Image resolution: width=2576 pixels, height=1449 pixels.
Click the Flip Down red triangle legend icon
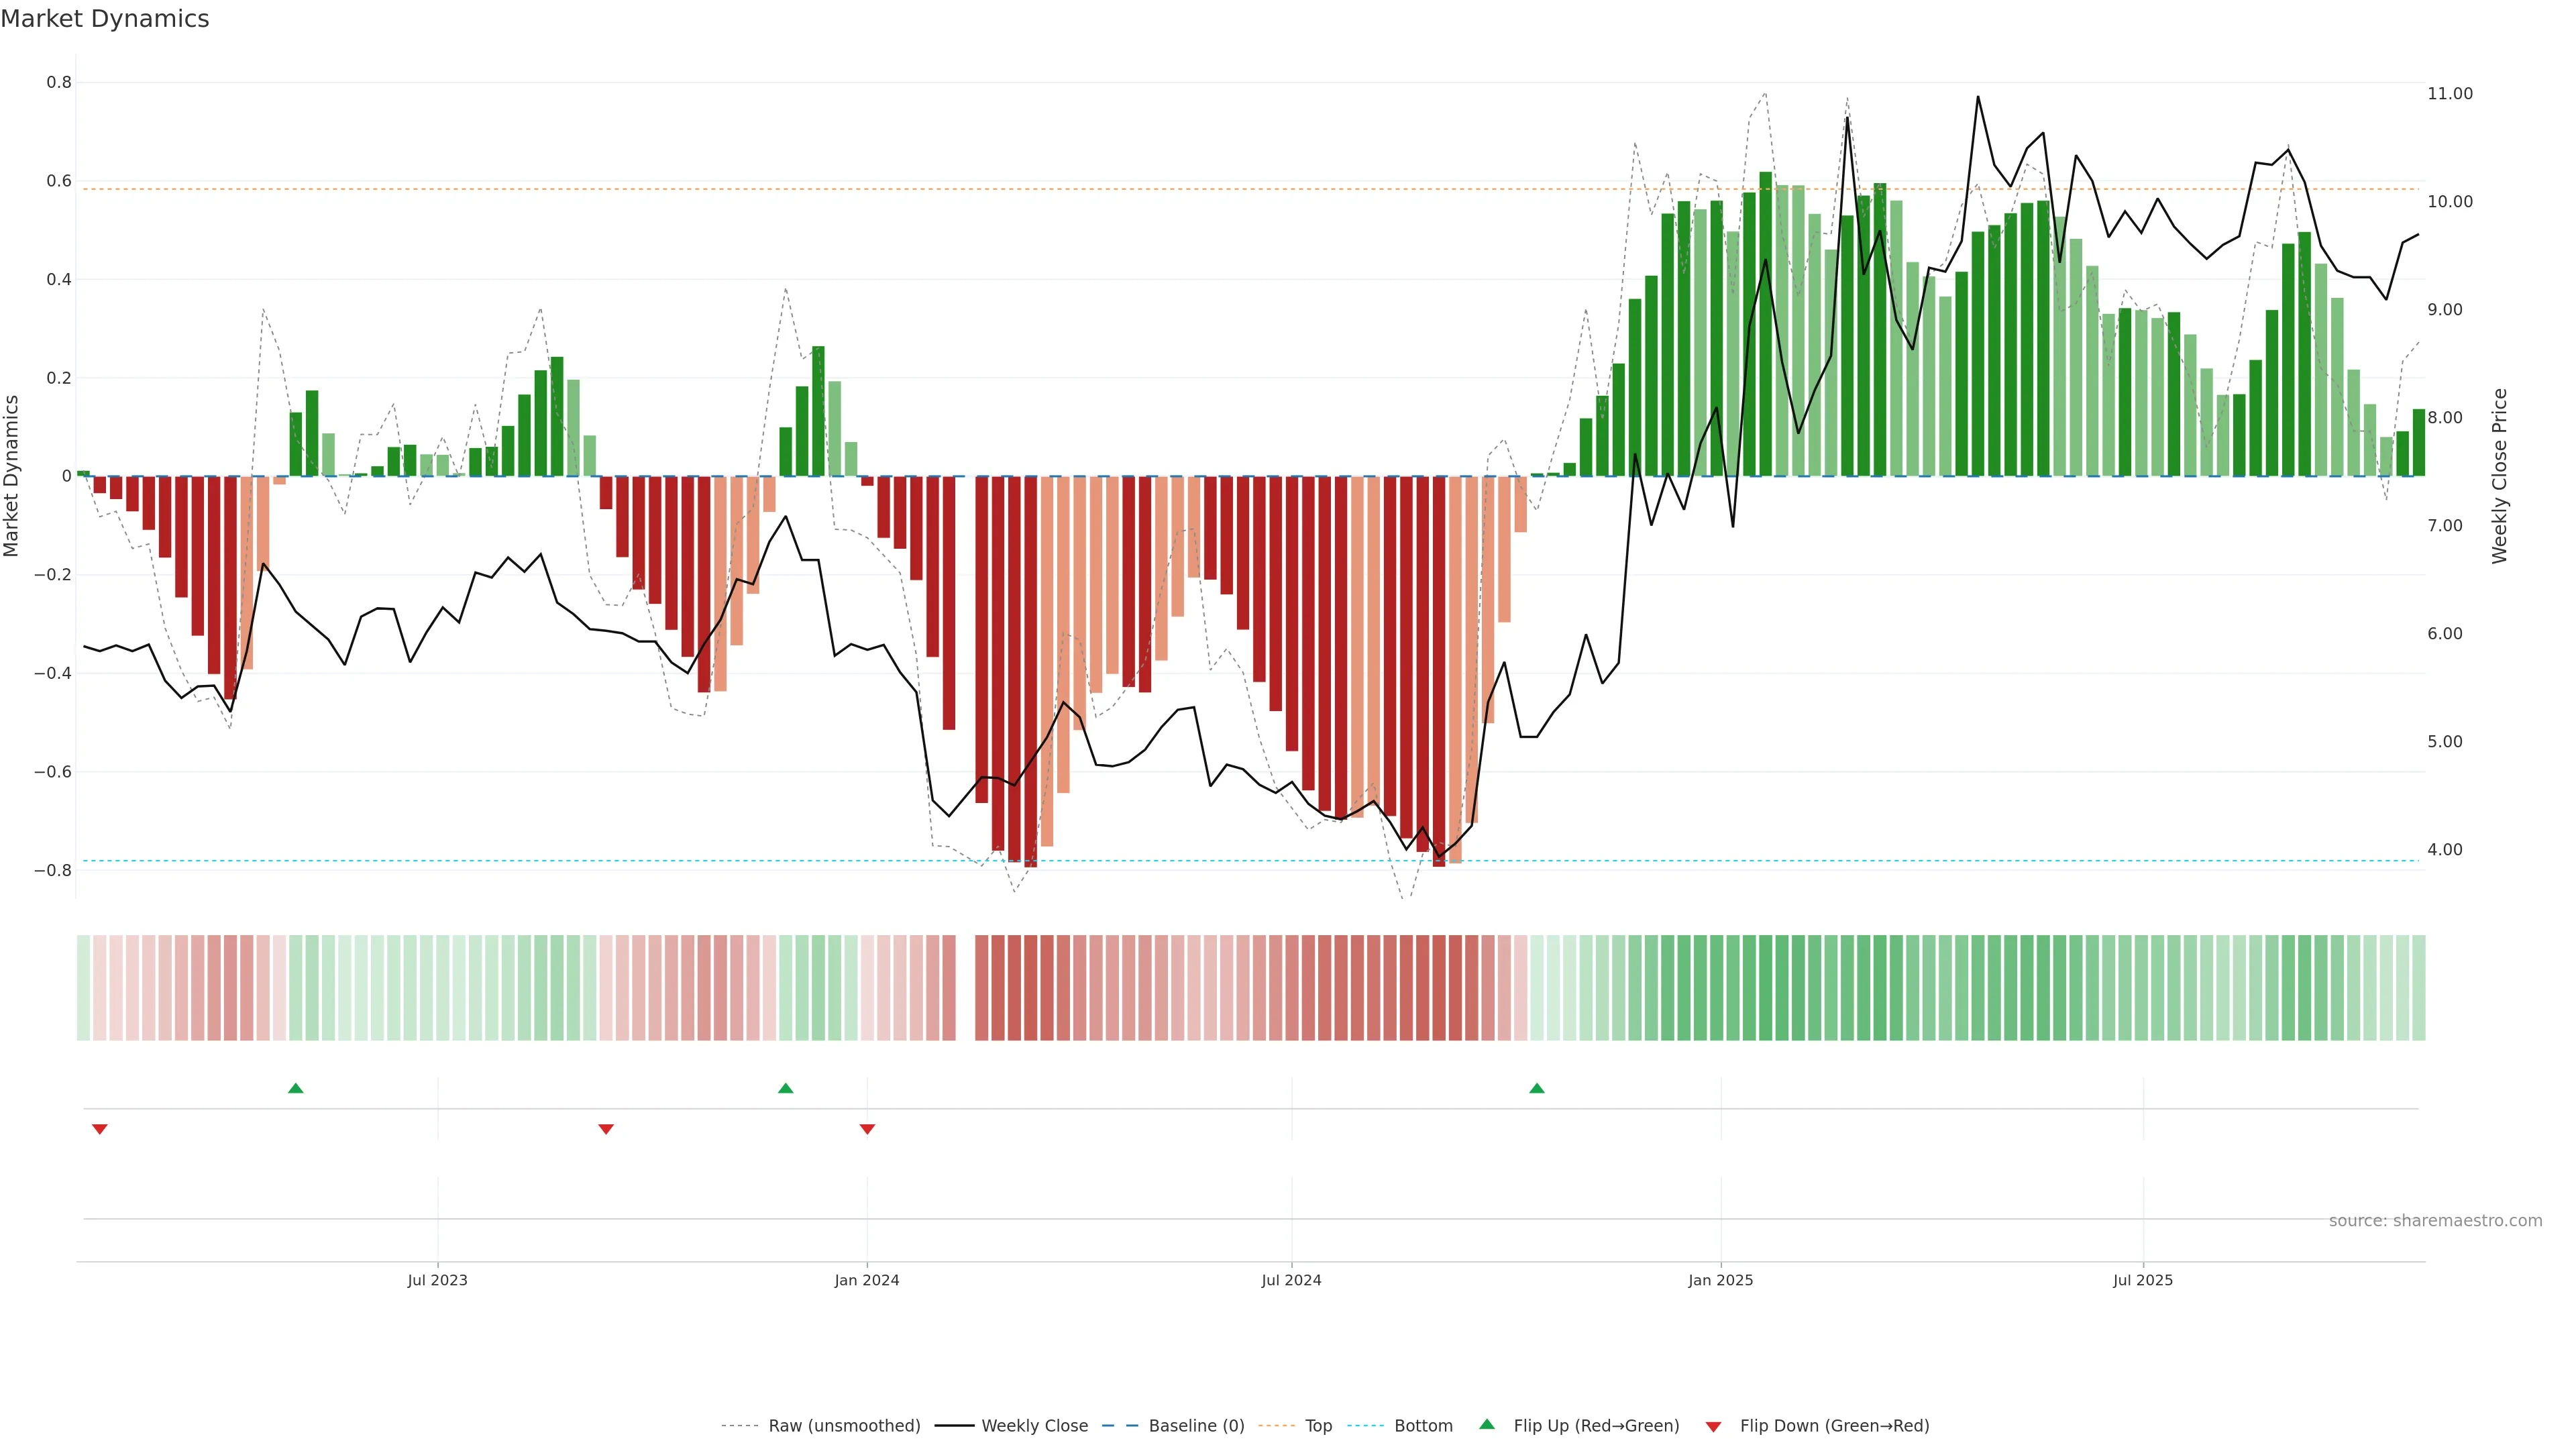coord(1713,1426)
